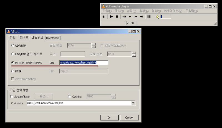This screenshot has width=222, height=128.
Task: Minimize the VLC media player window
Action: tap(206, 6)
